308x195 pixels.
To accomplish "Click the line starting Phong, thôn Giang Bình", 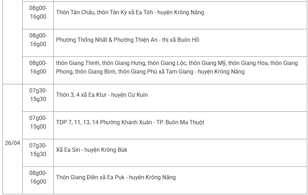I will pos(150,71).
